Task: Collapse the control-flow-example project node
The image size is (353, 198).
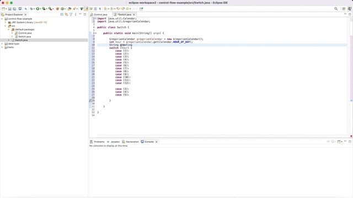Action: [x=2, y=19]
